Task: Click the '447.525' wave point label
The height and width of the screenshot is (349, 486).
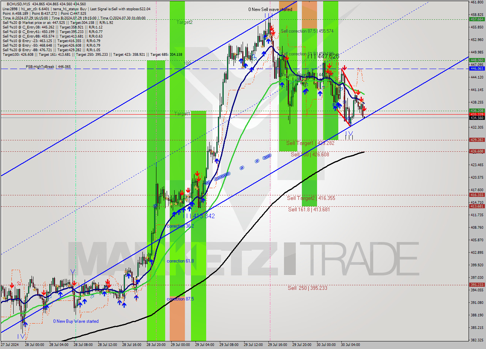Action: 328,56
